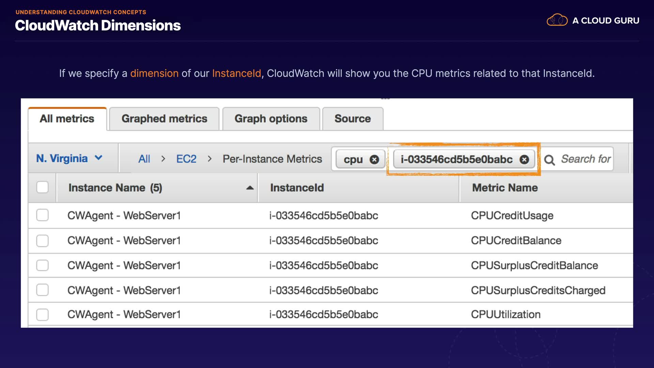This screenshot has height=368, width=654.
Task: Switch to Graphed metrics tab
Action: [x=164, y=119]
